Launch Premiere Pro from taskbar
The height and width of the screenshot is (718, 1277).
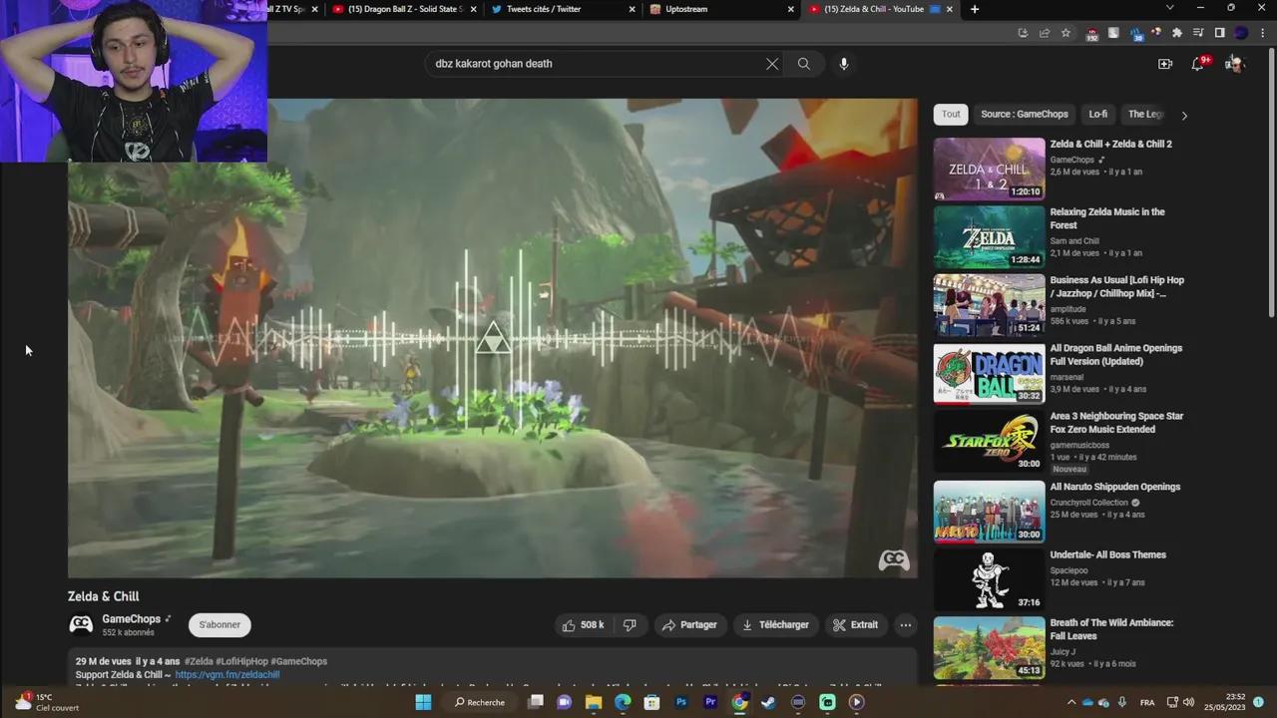point(710,702)
